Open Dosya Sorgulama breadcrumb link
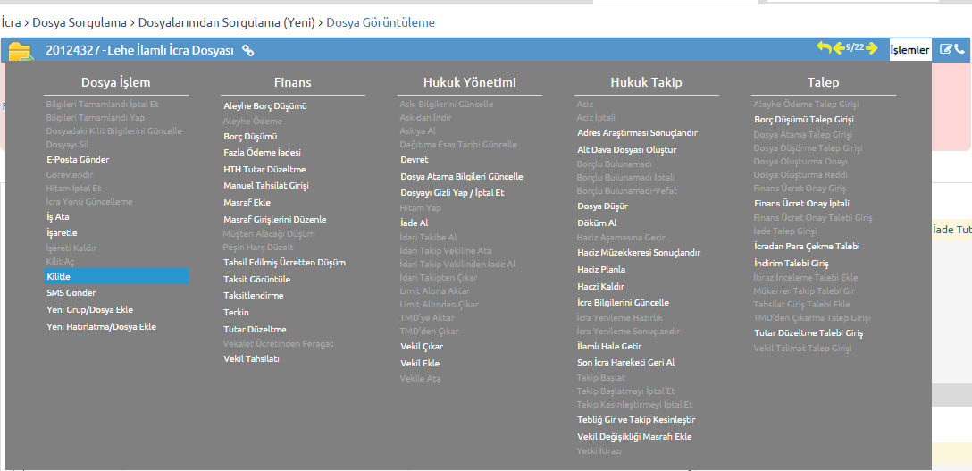 (80, 23)
